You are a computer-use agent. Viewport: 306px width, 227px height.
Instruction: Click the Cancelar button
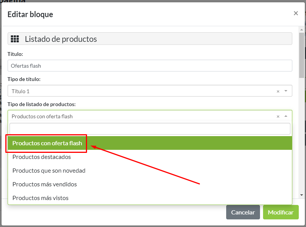click(243, 212)
